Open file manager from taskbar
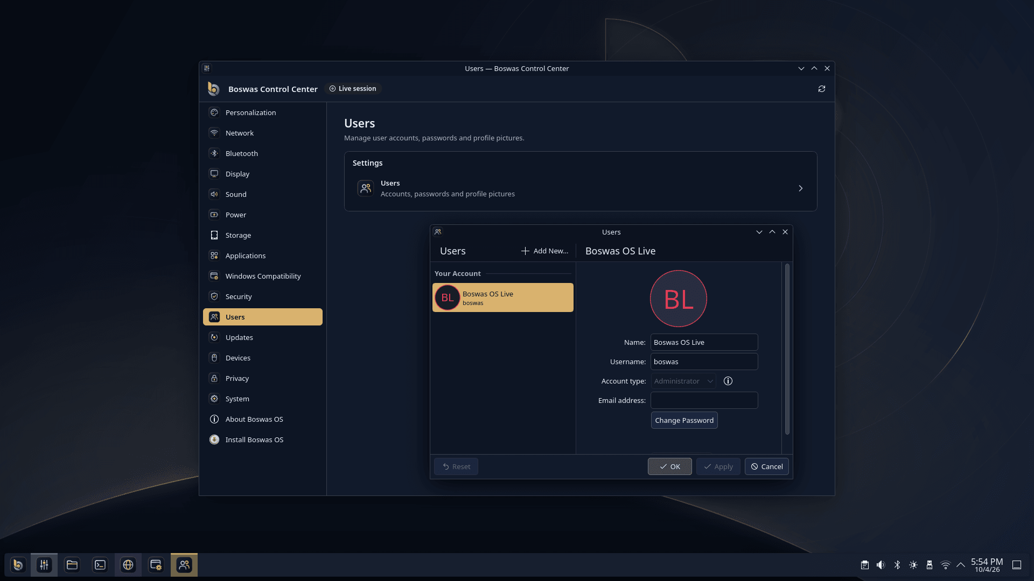The height and width of the screenshot is (581, 1034). 72,565
